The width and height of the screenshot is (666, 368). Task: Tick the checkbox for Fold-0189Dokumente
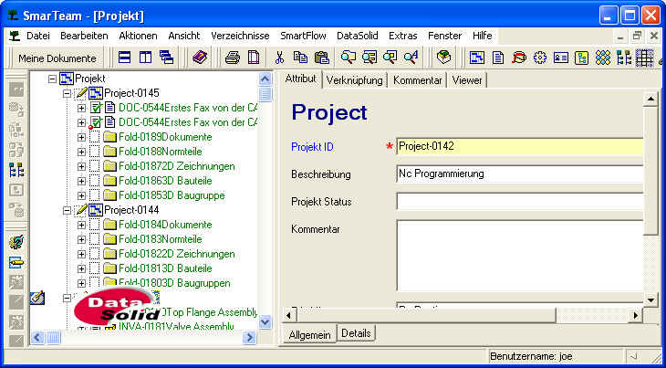click(x=95, y=137)
